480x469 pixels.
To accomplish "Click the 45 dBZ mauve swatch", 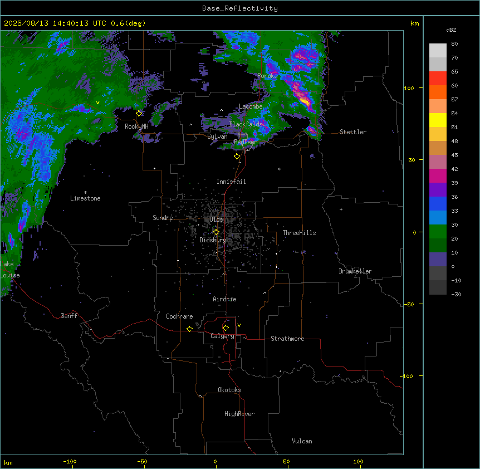I will coord(438,162).
